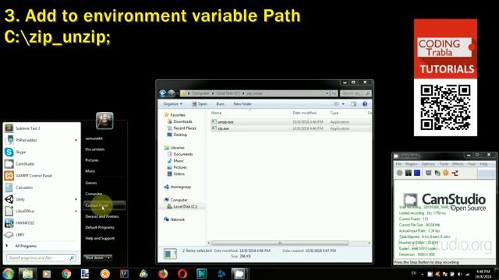Open CamStudio Effects menu
Image resolution: width=499 pixels, height=280 pixels.
(458, 164)
